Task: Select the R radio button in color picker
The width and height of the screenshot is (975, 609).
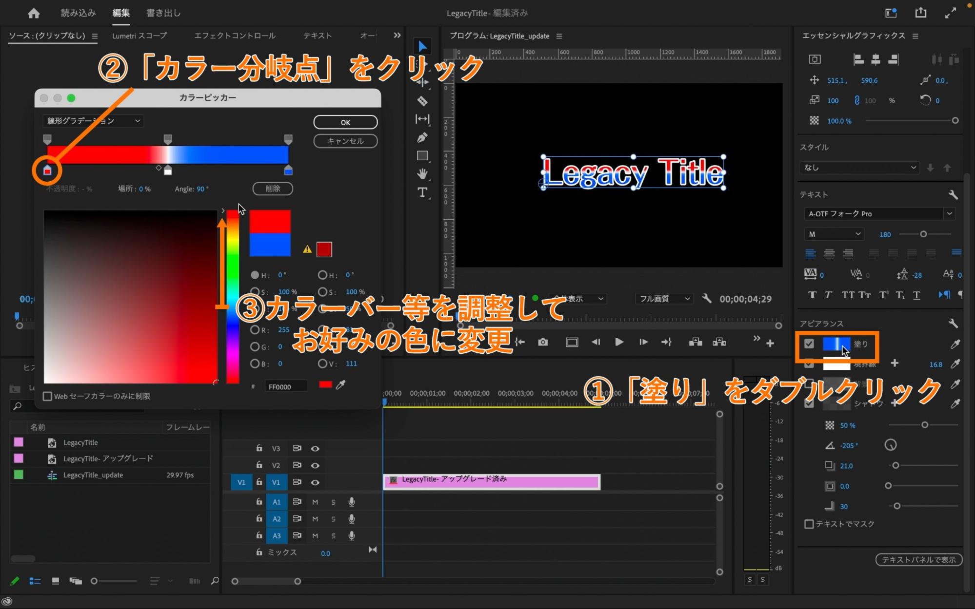Action: tap(255, 330)
